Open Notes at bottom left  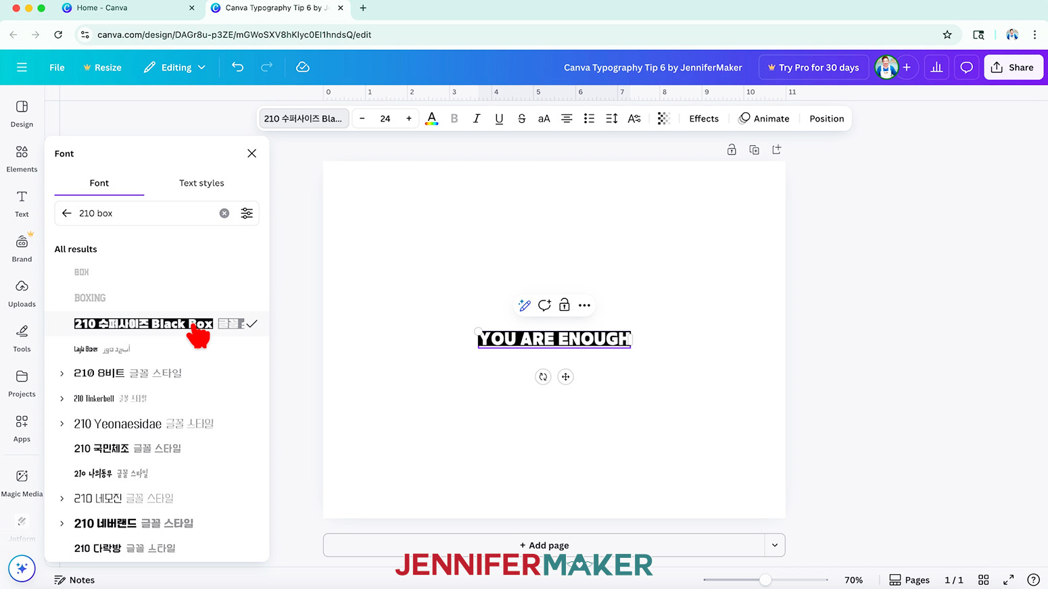74,580
